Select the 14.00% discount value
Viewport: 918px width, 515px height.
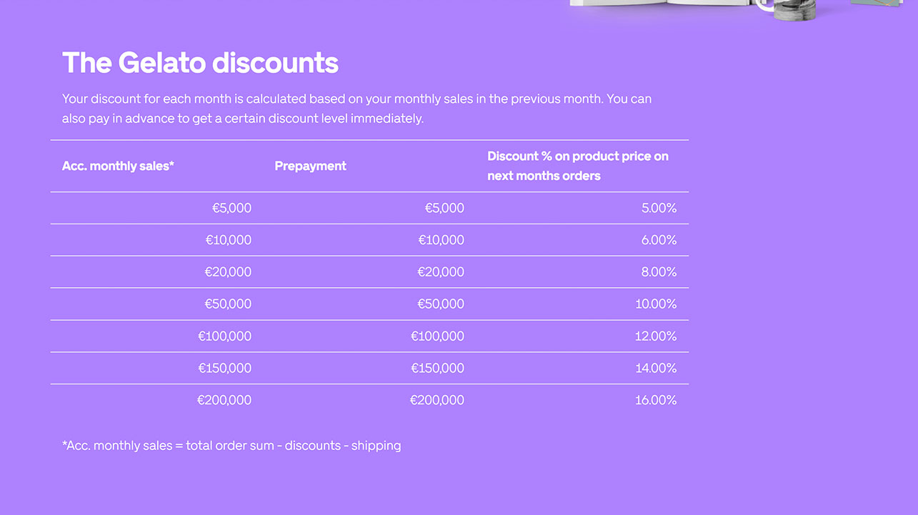click(656, 369)
